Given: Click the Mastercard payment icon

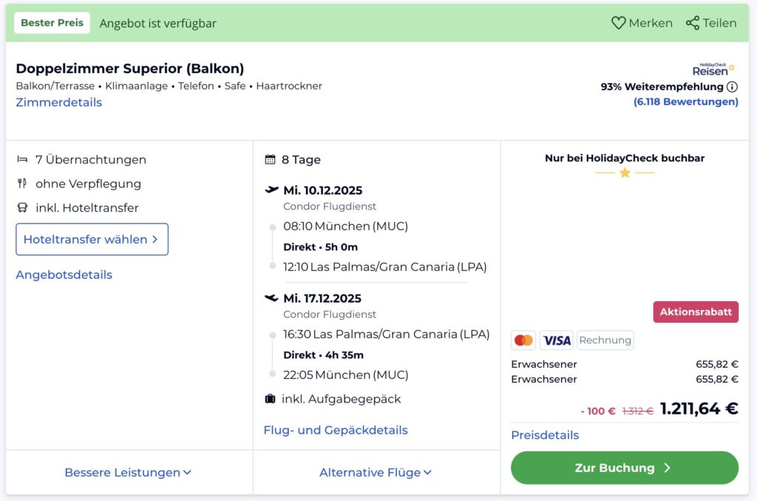Looking at the screenshot, I should click(x=523, y=340).
